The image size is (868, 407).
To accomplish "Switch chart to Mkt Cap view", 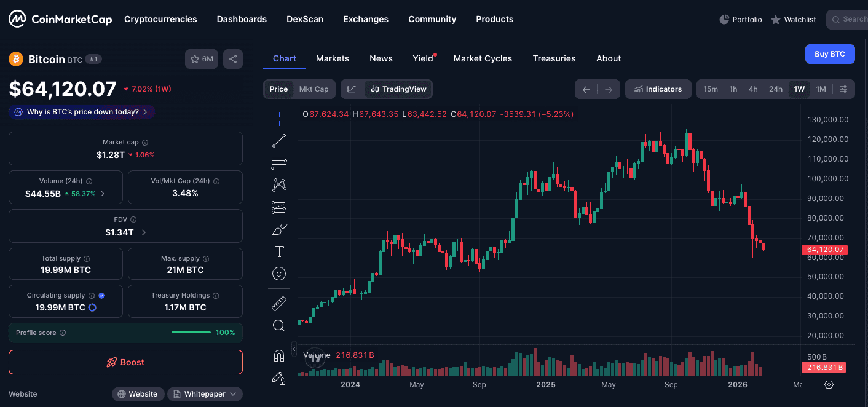I will pyautogui.click(x=314, y=89).
